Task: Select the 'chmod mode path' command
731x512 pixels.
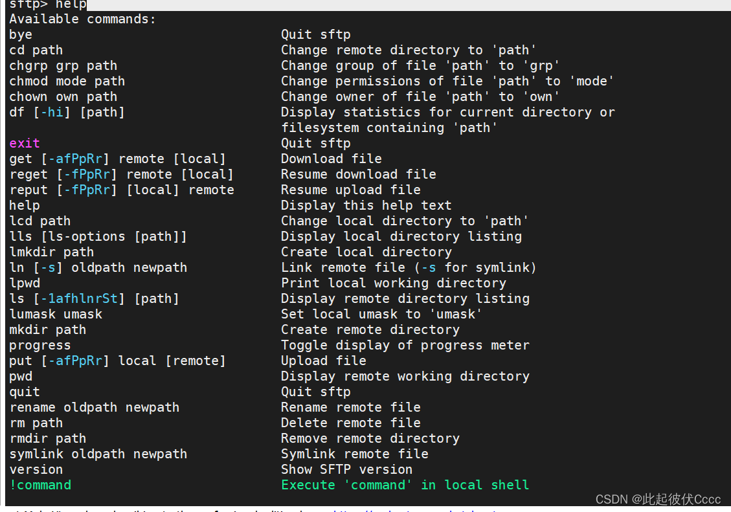Action: pos(67,81)
